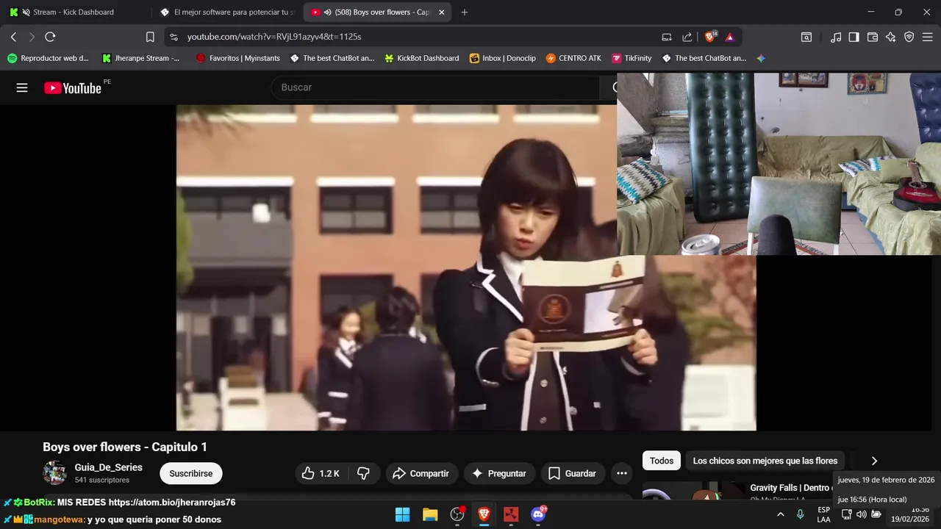Open a new browser tab
This screenshot has width=941, height=529.
[465, 12]
